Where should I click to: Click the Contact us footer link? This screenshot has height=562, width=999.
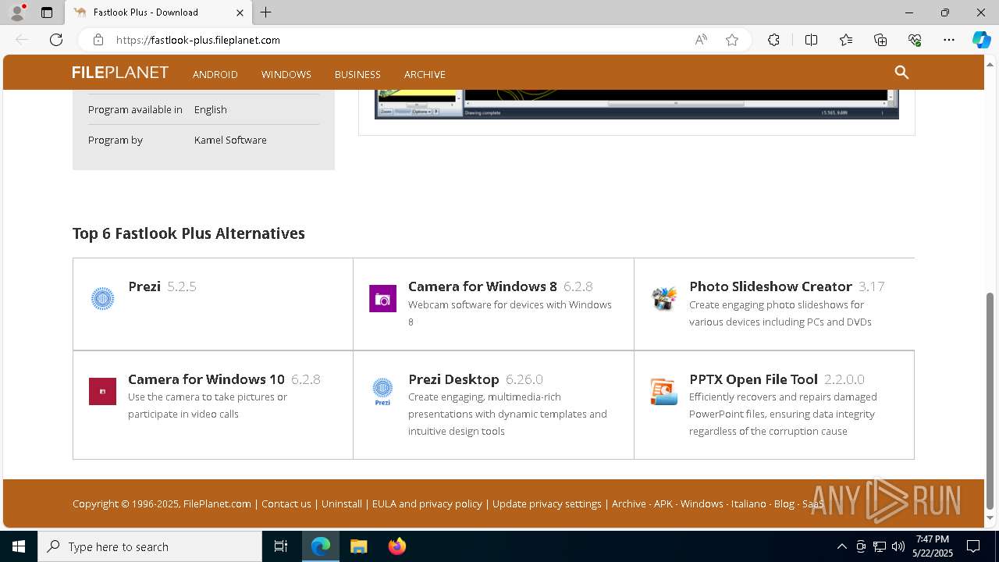(286, 504)
